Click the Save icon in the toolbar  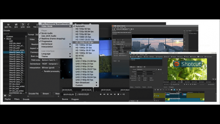(x=16, y=25)
